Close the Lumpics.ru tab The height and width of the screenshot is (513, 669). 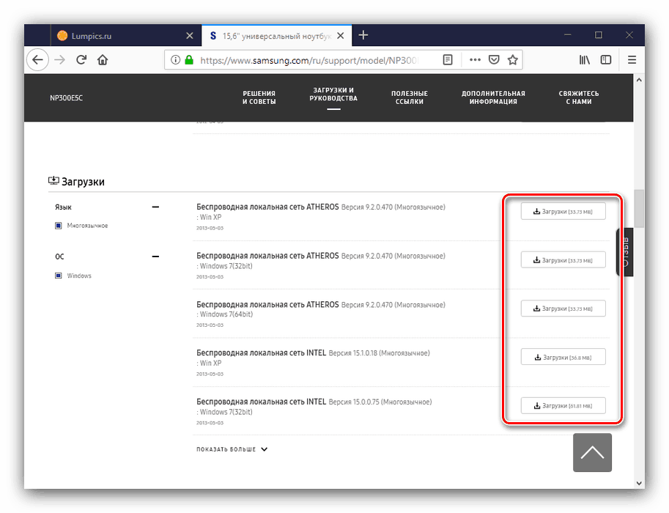[190, 36]
